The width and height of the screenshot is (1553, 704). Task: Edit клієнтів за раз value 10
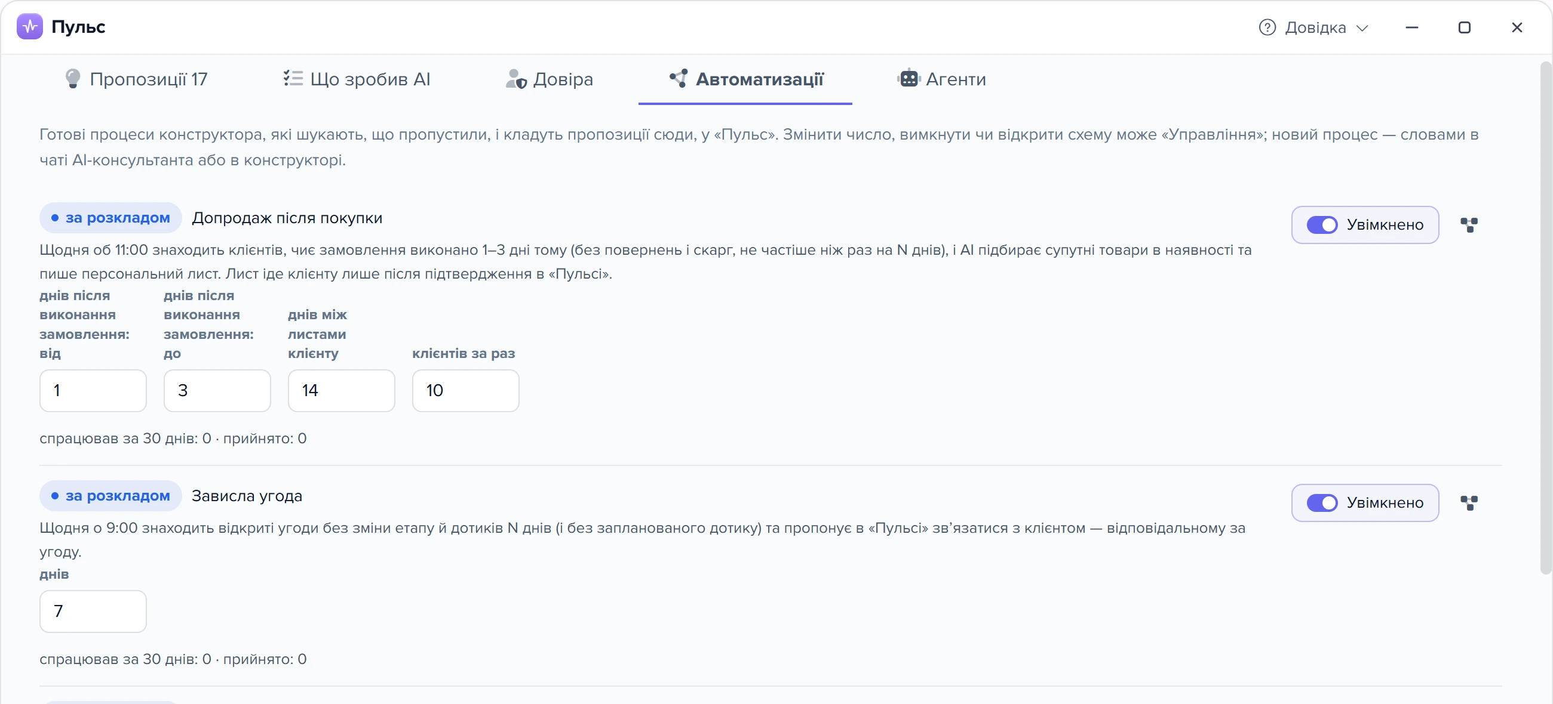pyautogui.click(x=465, y=390)
